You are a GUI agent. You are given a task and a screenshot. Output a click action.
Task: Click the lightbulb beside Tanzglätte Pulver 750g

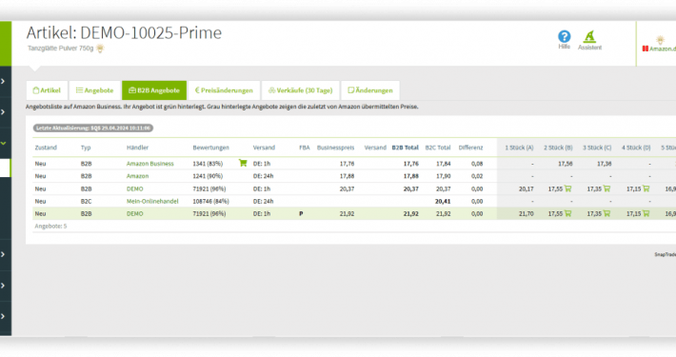pyautogui.click(x=100, y=49)
